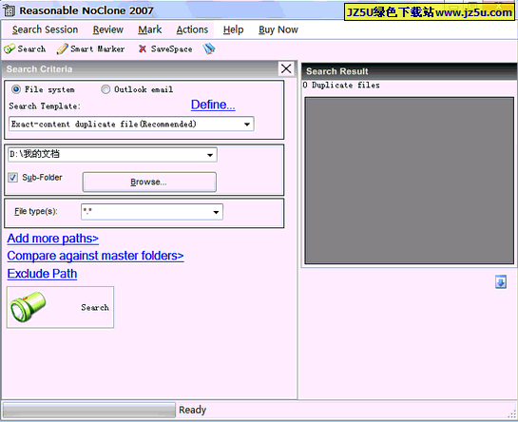Click the 'File type(s):' label
This screenshot has width=518, height=422.
coord(36,212)
